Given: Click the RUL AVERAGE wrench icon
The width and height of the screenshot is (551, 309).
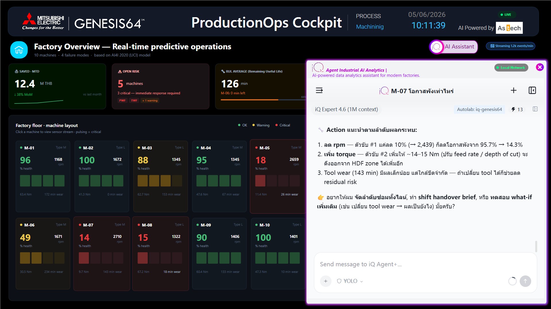Looking at the screenshot, I should [223, 71].
